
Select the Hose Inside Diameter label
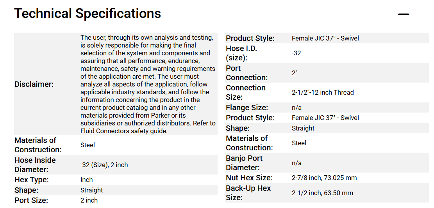click(35, 165)
